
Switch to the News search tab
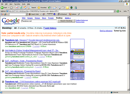pyautogui.click(x=44, y=18)
